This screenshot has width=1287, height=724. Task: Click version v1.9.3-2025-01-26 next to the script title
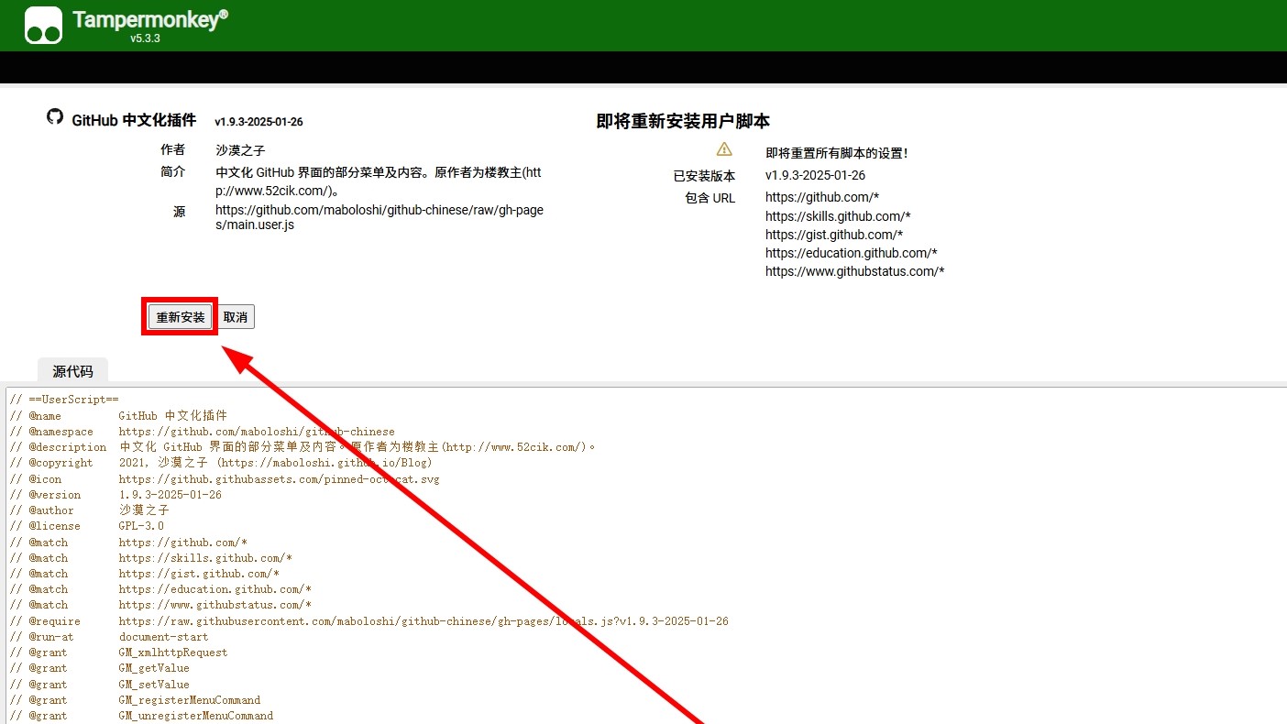(258, 122)
